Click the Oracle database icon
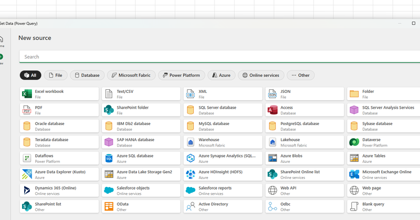The image size is (420, 220). [27, 126]
